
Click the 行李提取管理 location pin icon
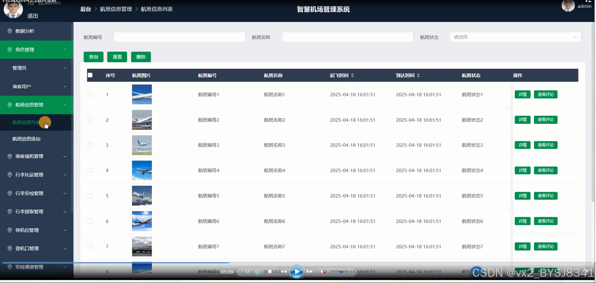pyautogui.click(x=10, y=211)
